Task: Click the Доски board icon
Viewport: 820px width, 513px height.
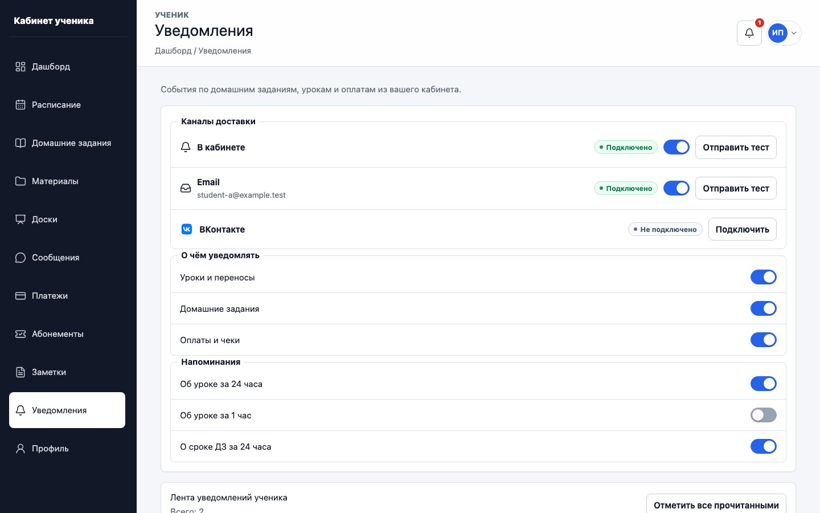Action: [20, 219]
